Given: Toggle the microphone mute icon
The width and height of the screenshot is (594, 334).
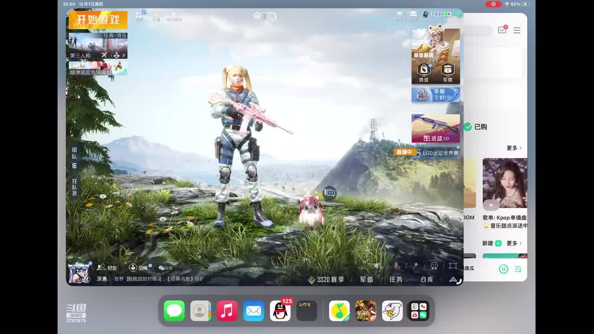Looking at the screenshot, I should pos(397,266).
